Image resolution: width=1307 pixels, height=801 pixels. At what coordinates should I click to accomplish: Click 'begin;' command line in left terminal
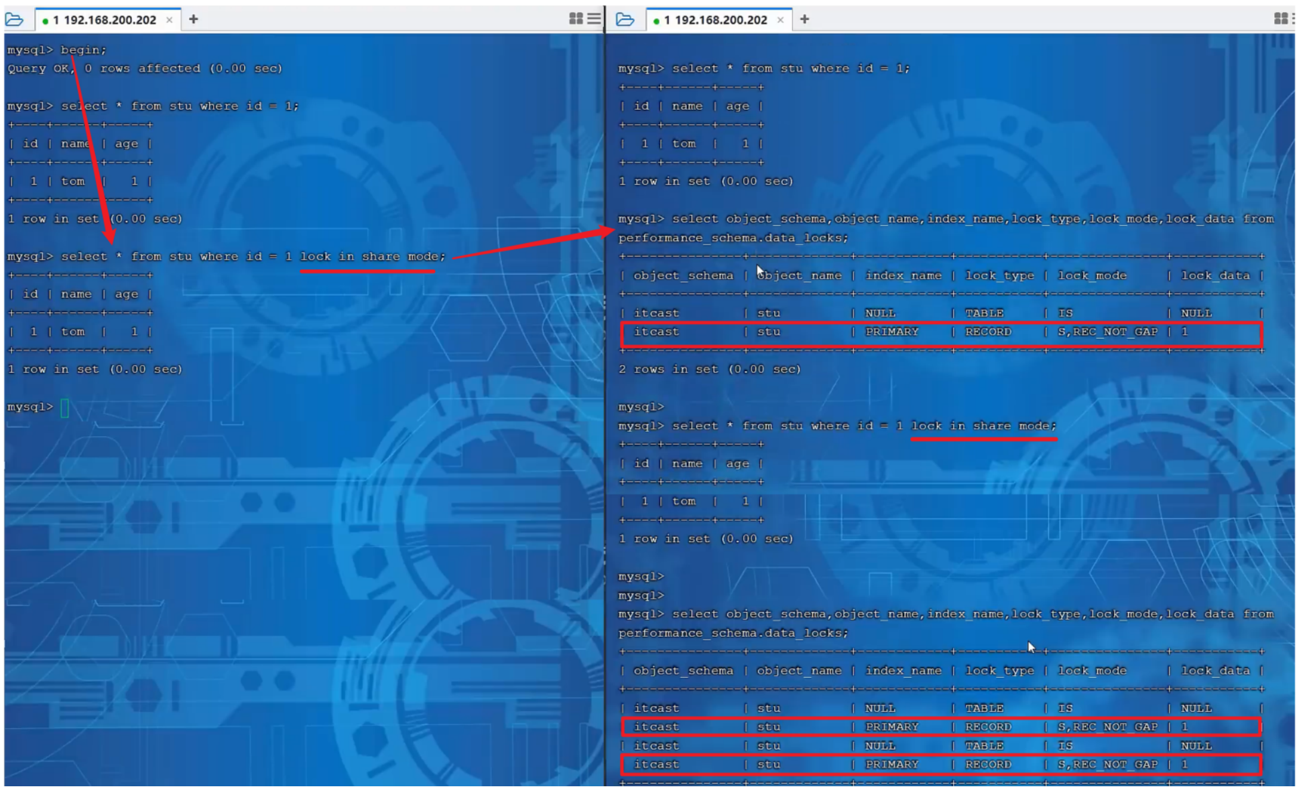83,50
